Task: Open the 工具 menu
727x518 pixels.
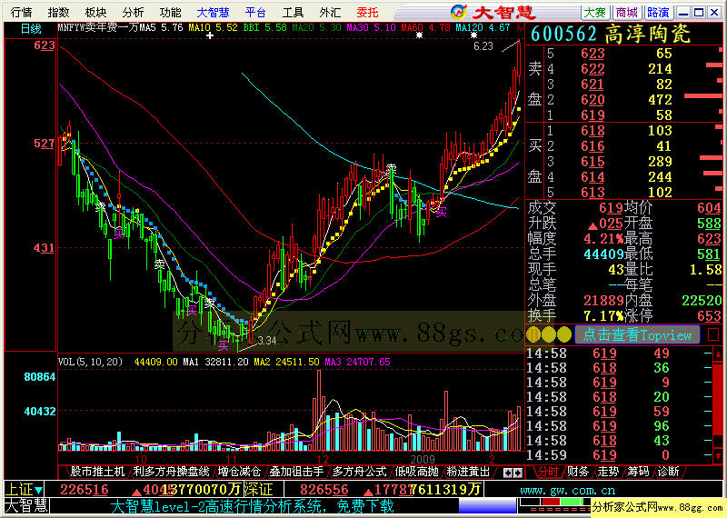Action: (x=293, y=12)
